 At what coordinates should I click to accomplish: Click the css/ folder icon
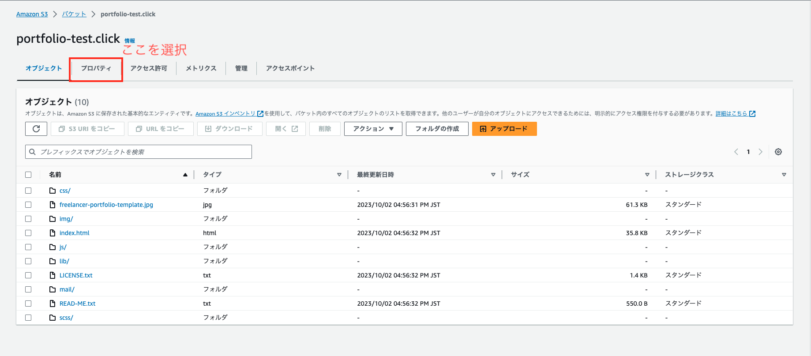coord(53,191)
